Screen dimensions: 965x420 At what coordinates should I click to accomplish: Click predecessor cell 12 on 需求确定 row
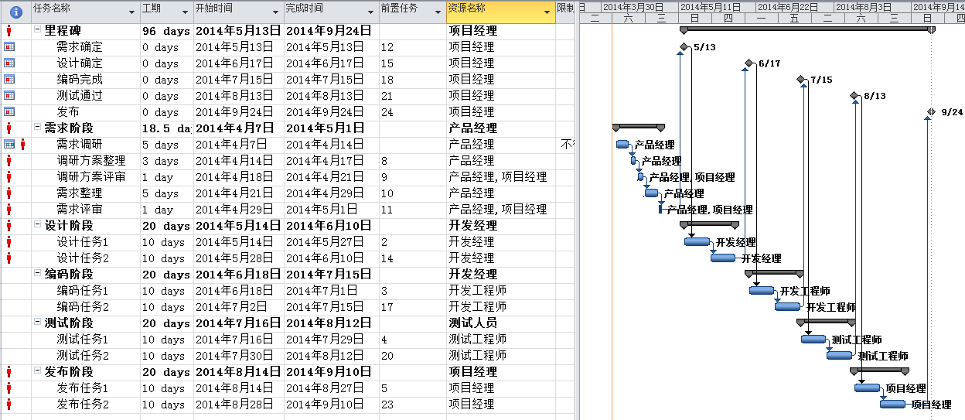412,47
